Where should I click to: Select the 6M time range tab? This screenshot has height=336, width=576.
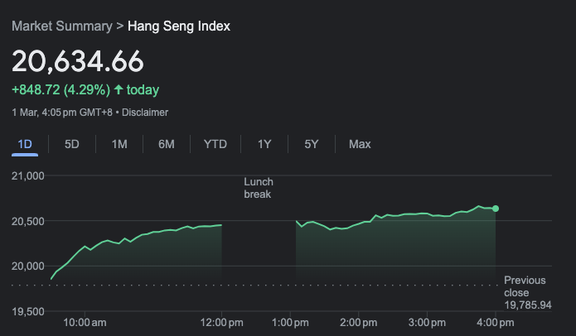click(167, 144)
